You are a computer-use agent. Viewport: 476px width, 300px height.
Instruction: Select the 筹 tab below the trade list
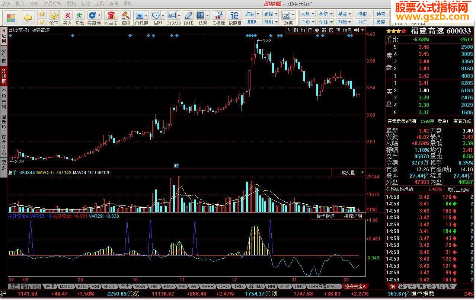tap(421, 287)
